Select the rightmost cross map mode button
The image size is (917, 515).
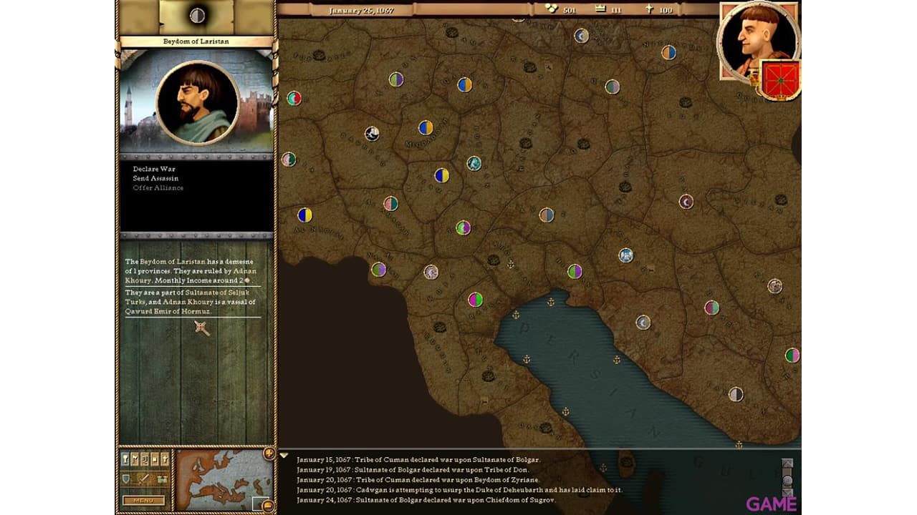(165, 458)
